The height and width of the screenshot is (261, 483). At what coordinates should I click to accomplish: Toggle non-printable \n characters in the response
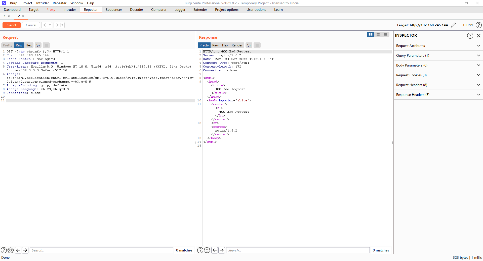[249, 45]
